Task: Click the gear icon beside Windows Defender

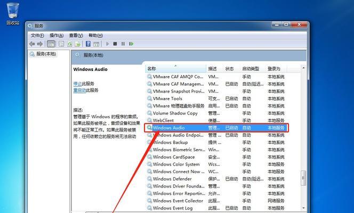Action: [149, 179]
